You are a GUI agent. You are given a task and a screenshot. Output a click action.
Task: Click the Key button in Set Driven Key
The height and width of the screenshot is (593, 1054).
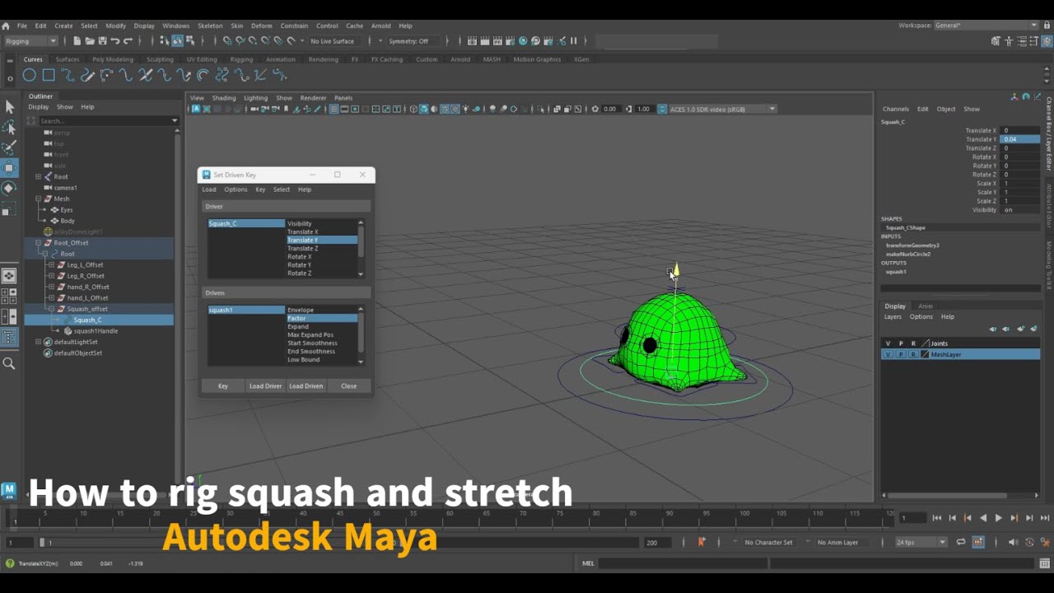point(223,385)
